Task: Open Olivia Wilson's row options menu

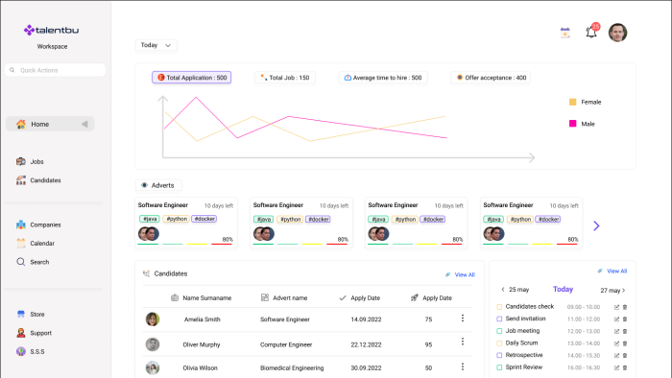Action: click(463, 366)
